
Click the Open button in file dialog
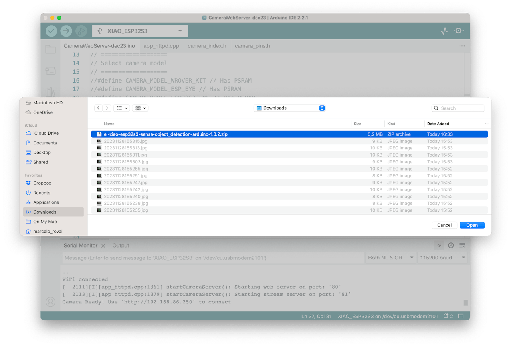(x=472, y=225)
